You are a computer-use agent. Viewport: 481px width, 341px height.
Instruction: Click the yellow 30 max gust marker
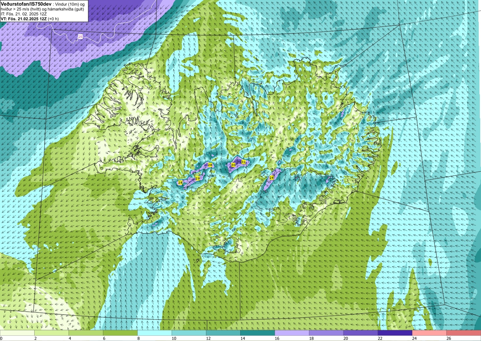coord(233,165)
